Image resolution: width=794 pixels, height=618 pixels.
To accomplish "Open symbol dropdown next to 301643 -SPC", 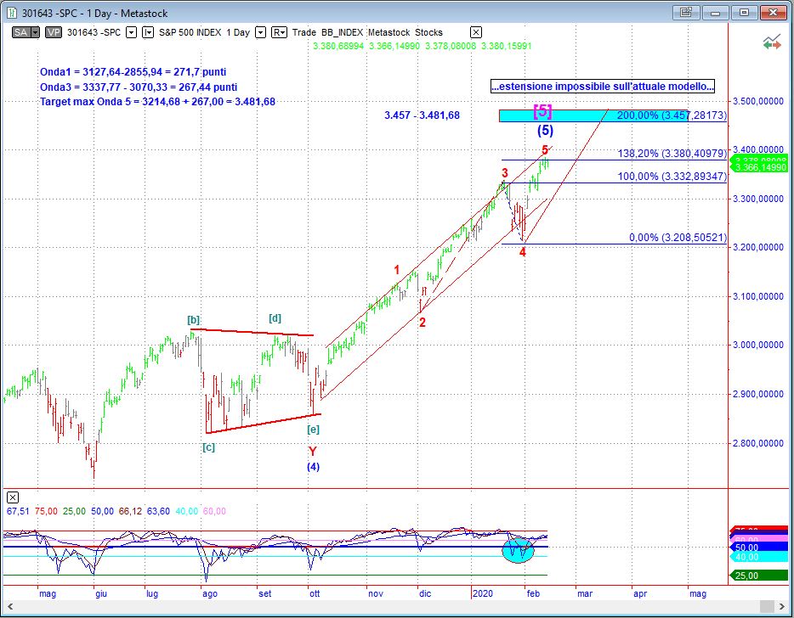I will click(131, 32).
